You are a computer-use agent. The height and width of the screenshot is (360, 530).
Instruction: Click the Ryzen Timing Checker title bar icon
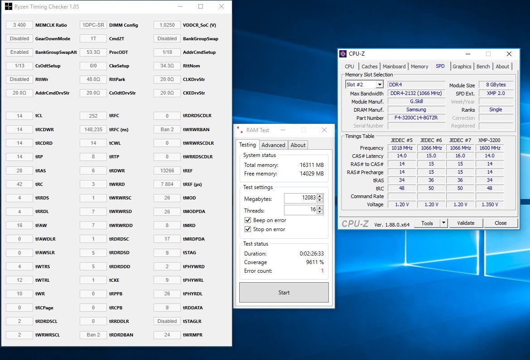[9, 6]
